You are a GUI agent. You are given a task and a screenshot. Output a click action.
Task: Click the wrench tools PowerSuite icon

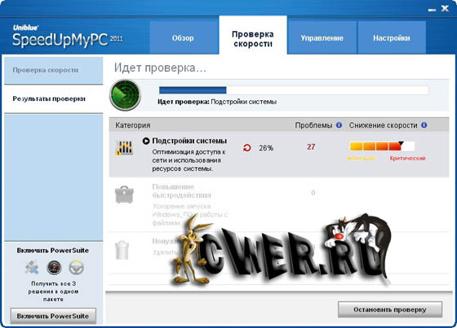coord(32,268)
